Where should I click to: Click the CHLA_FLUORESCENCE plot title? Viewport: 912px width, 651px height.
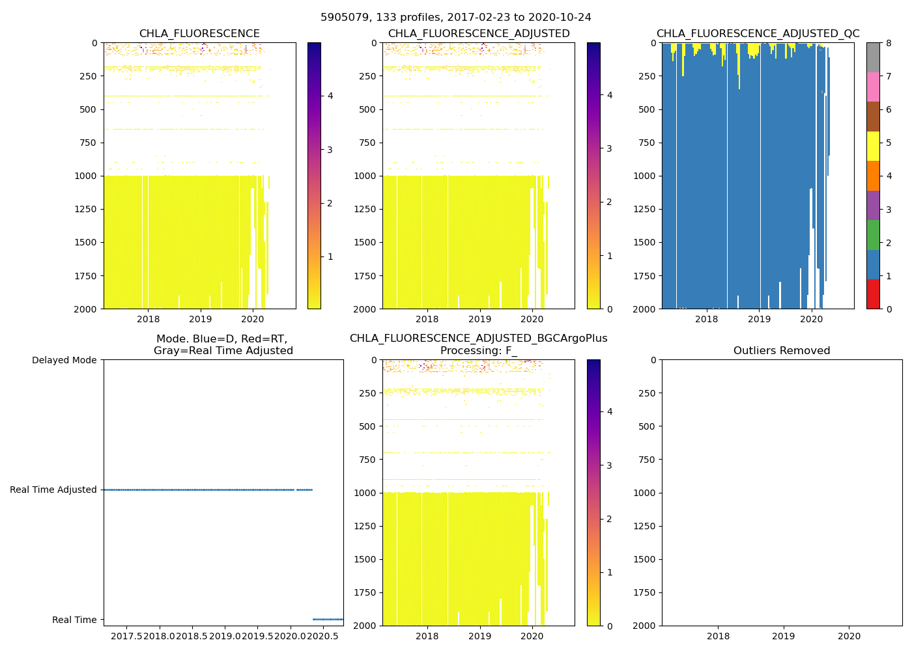[199, 34]
